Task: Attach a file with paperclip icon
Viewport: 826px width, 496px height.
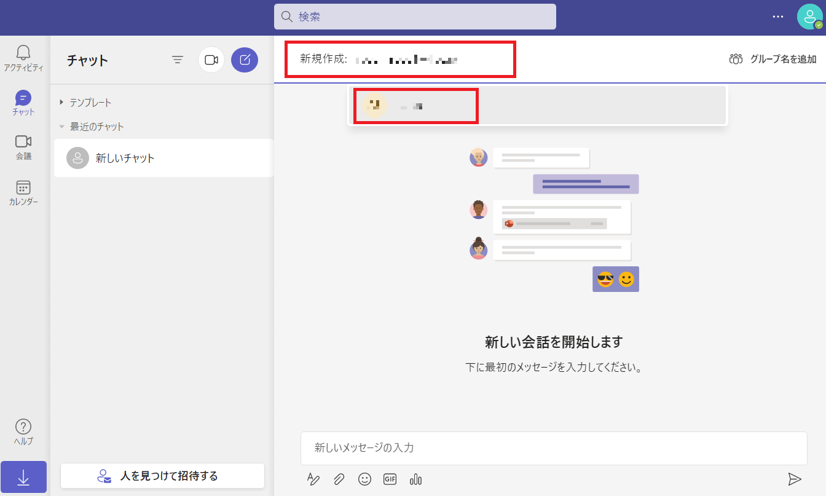Action: pos(339,479)
